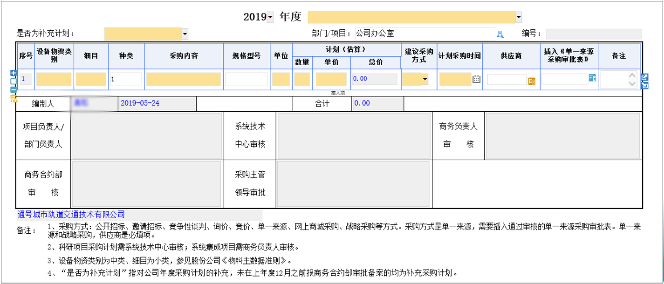The image size is (664, 284).
Task: Open the 2019 year dropdown
Action: pos(270,18)
